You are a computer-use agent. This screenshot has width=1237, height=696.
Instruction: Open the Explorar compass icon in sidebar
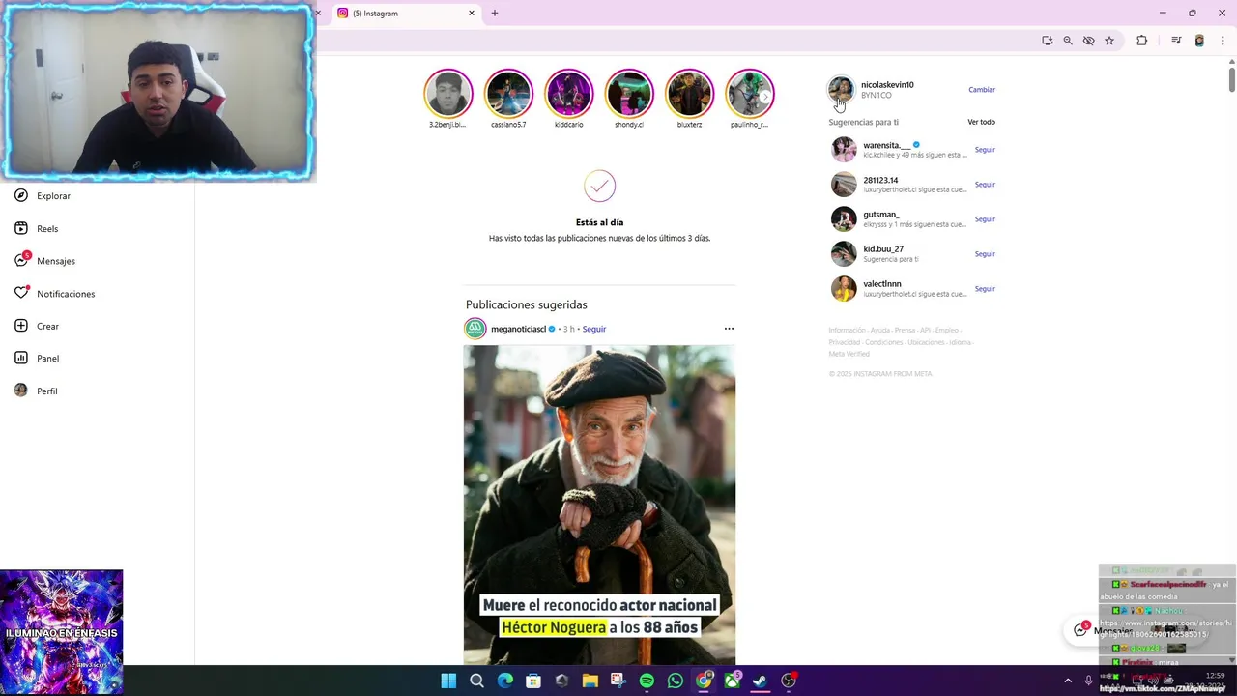click(x=21, y=195)
